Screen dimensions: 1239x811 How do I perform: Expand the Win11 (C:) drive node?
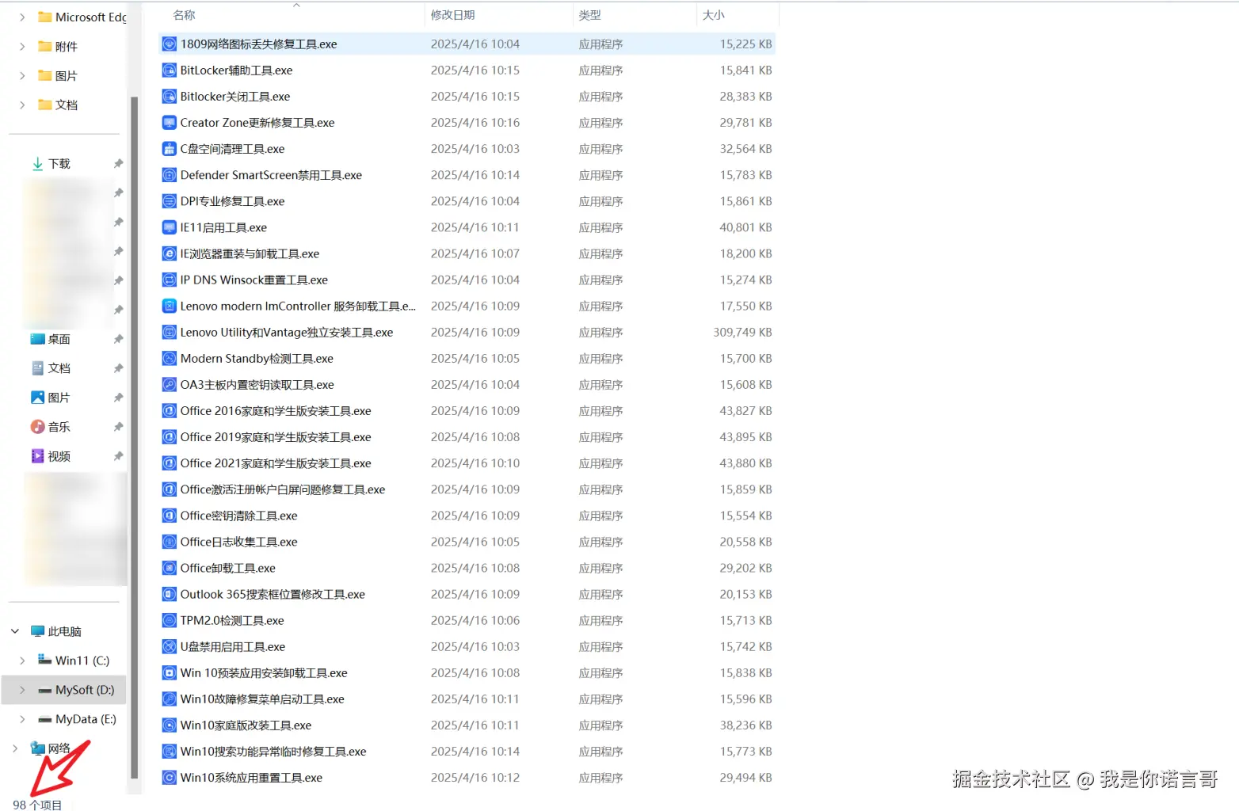pos(22,661)
